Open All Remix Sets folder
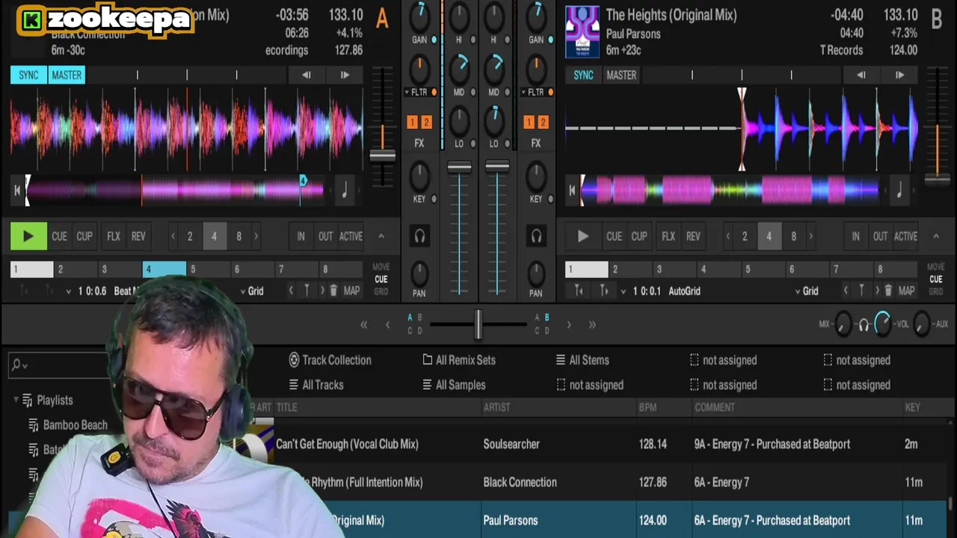This screenshot has width=957, height=538. pyautogui.click(x=459, y=360)
